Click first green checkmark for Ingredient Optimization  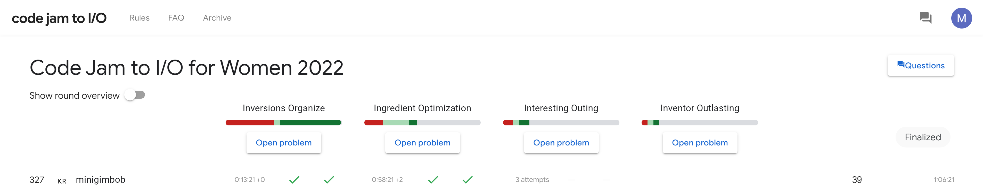click(x=433, y=180)
